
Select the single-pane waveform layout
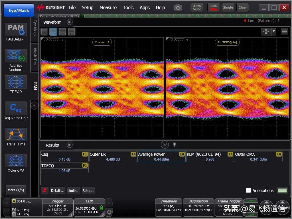click(44, 31)
